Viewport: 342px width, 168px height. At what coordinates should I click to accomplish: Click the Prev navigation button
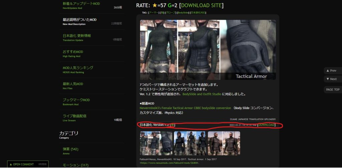point(333,71)
